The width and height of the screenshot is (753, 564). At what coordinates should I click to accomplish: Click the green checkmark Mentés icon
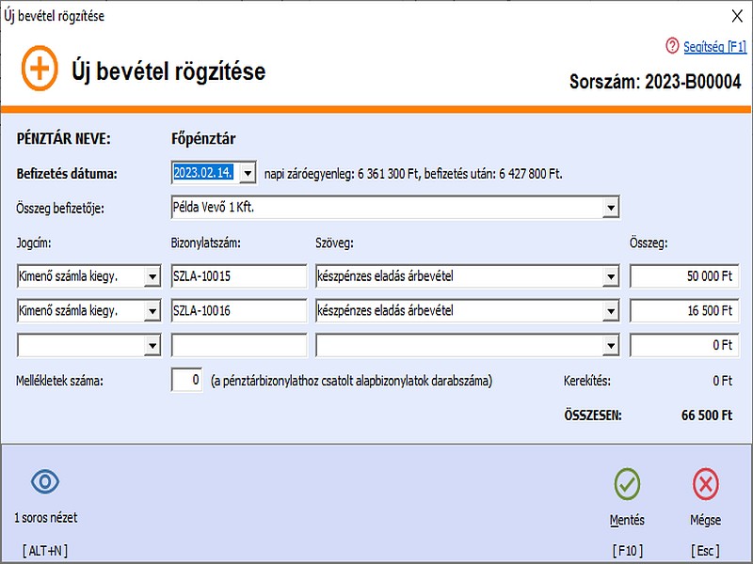(627, 484)
